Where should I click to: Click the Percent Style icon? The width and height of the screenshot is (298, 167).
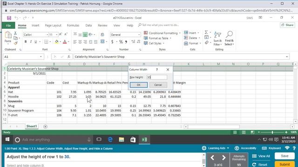coord(121,42)
